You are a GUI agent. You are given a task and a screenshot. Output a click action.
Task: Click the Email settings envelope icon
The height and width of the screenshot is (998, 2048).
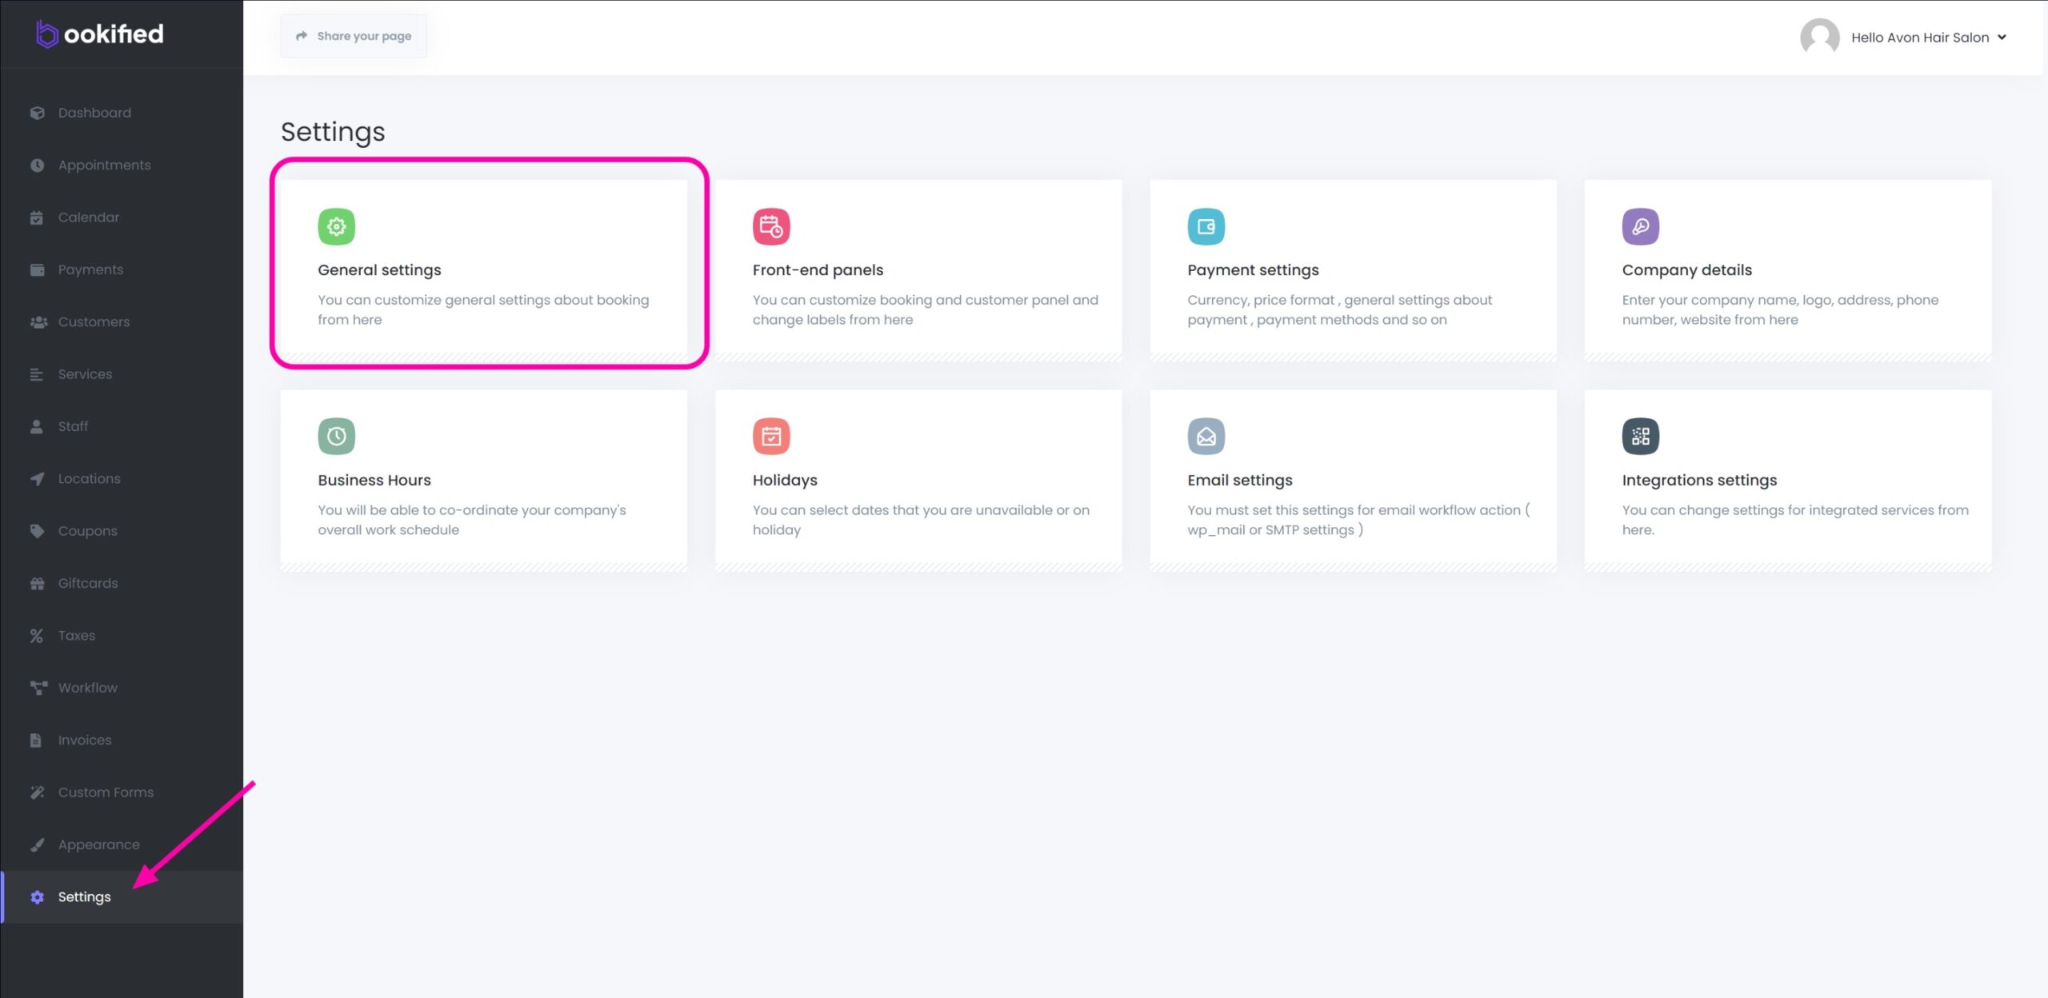click(x=1206, y=436)
